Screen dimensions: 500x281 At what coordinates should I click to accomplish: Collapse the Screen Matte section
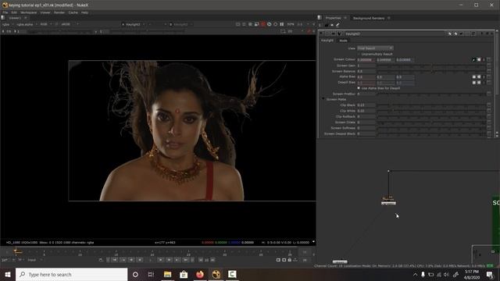323,99
